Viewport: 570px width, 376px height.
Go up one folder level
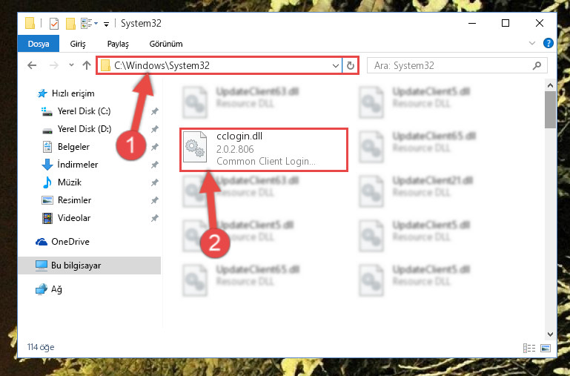(x=86, y=65)
